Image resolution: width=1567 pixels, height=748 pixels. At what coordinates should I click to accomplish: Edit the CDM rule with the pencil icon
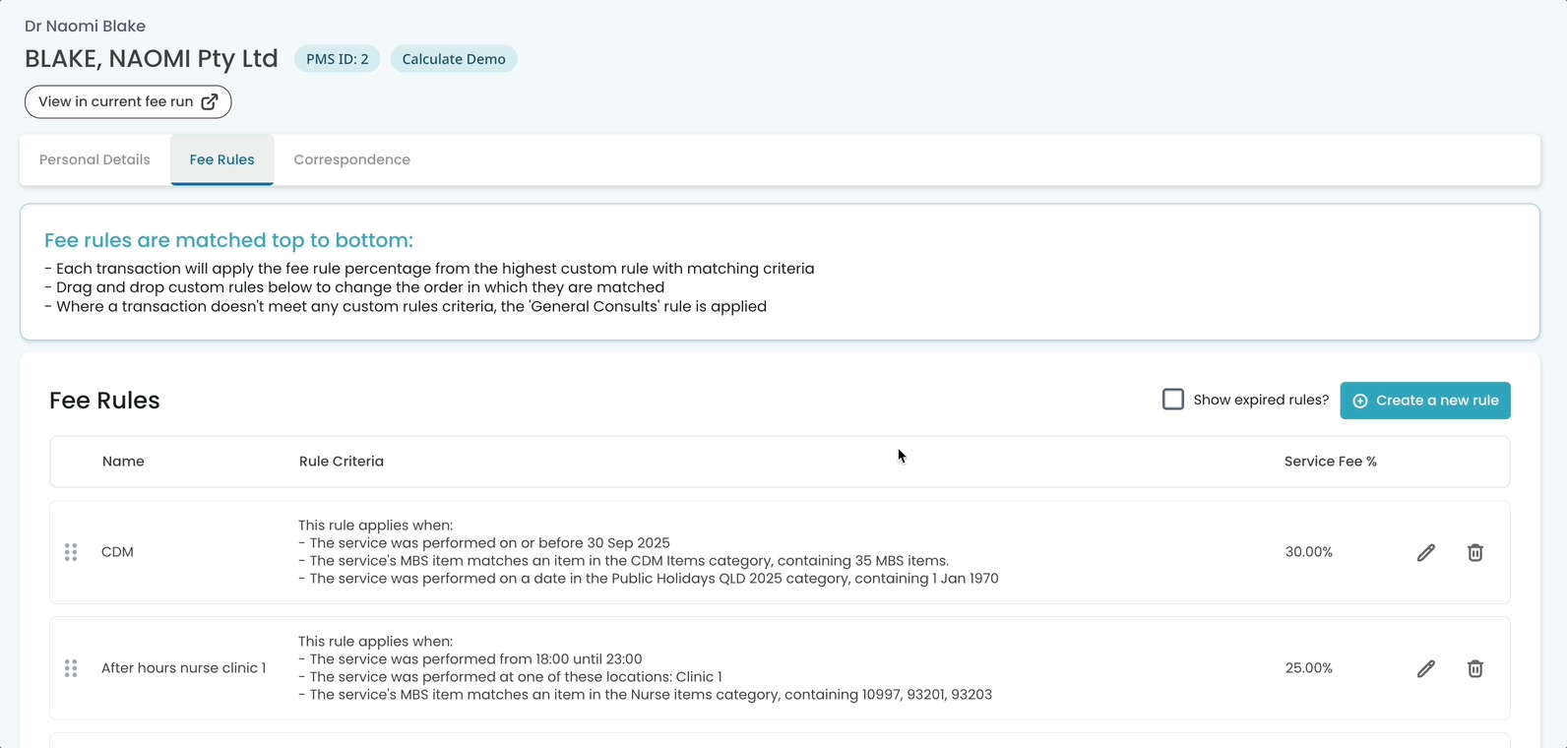click(x=1425, y=552)
